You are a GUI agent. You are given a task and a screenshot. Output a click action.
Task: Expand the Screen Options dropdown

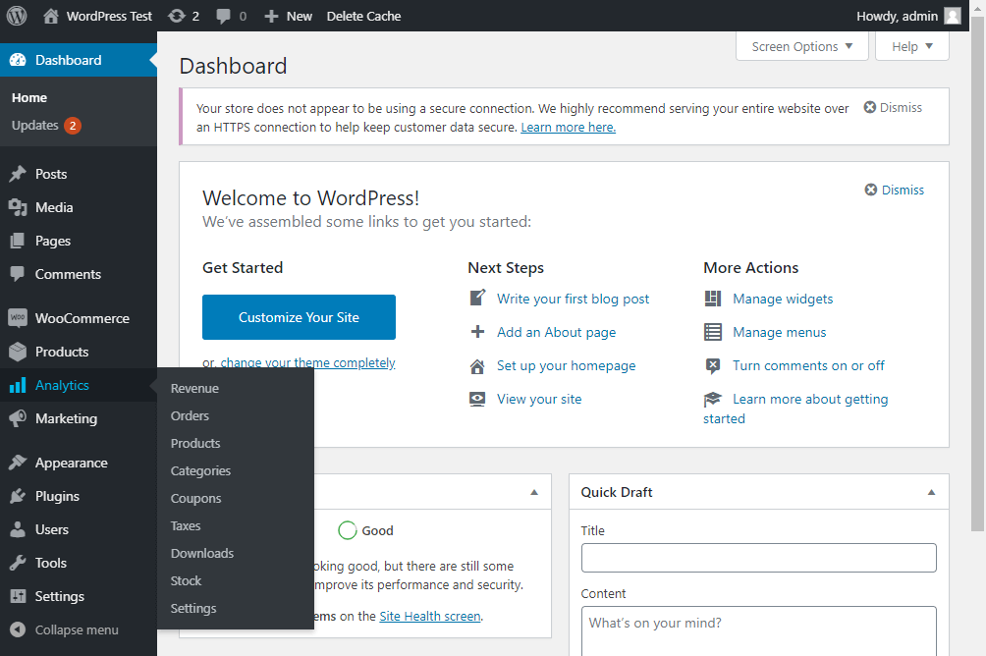coord(801,46)
